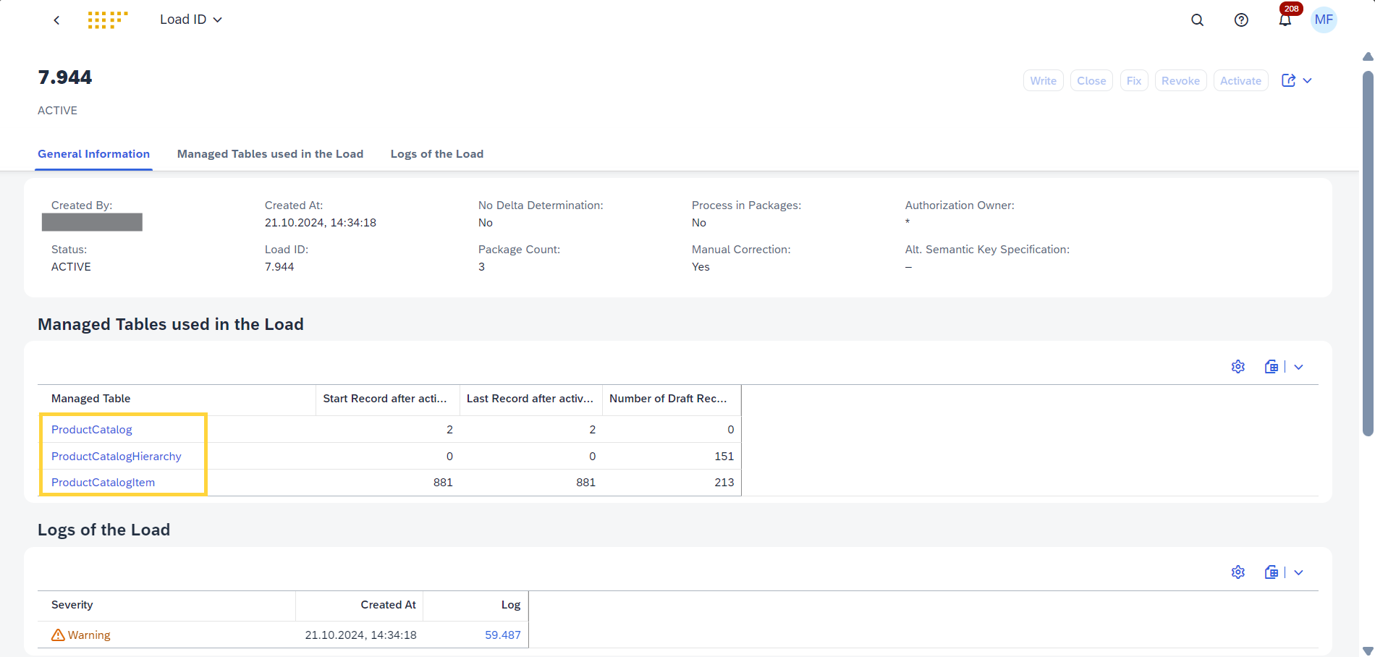
Task: Export Managed Tables to spreadsheet
Action: tap(1272, 367)
